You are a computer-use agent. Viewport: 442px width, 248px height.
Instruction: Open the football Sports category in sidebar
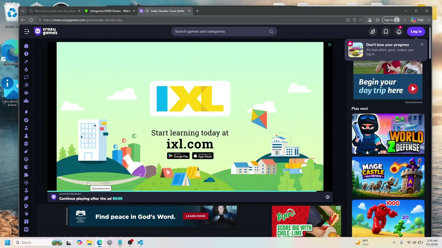tap(26, 198)
